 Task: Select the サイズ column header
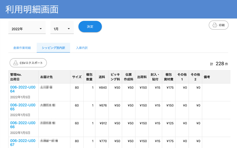click(77, 77)
